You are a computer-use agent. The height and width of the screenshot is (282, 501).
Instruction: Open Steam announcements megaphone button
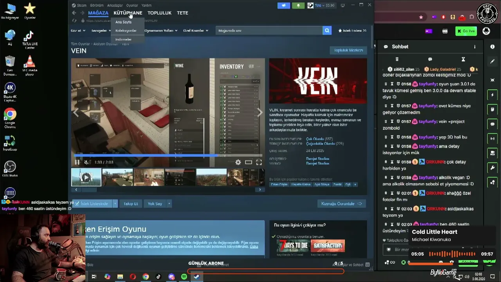[x=284, y=5]
